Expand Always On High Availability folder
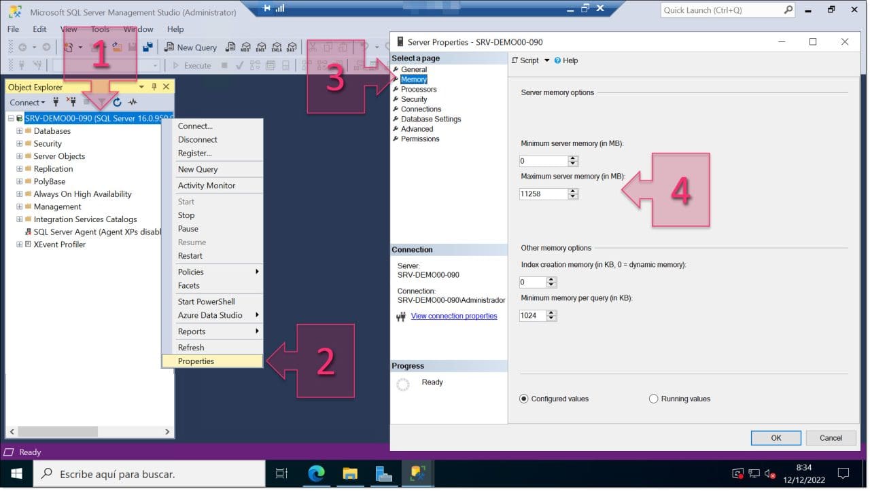The height and width of the screenshot is (491, 870). coord(19,194)
